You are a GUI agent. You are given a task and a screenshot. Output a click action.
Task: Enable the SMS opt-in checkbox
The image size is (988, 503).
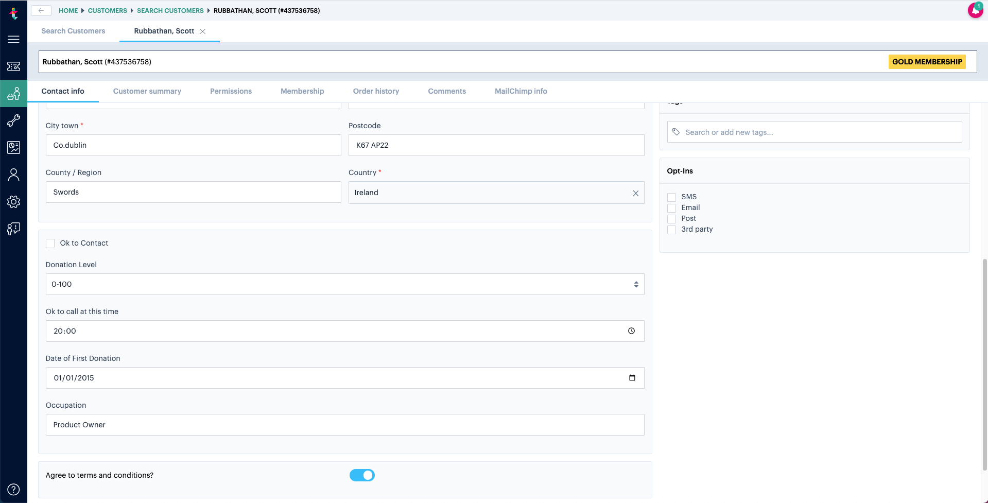(x=671, y=197)
